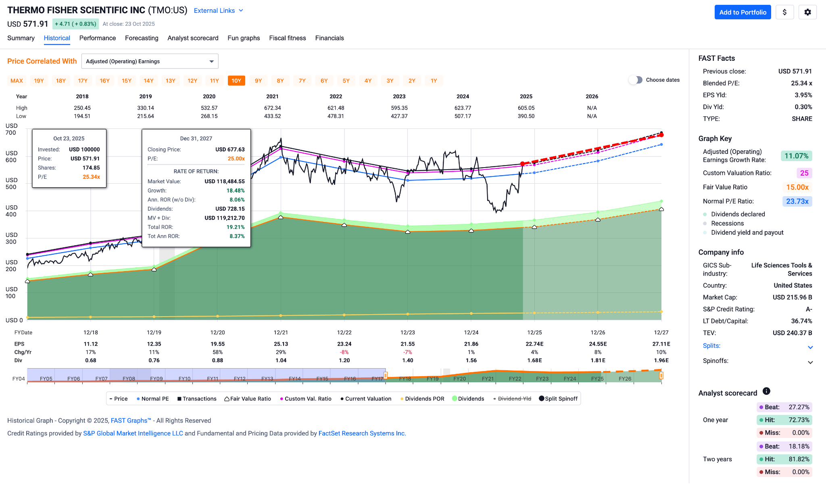
Task: Expand the Splits section chevron
Action: [x=810, y=347]
